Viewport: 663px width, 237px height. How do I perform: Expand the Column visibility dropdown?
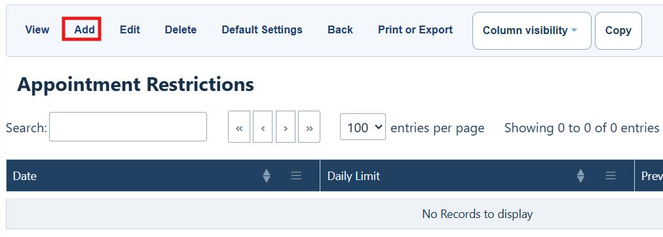click(531, 30)
